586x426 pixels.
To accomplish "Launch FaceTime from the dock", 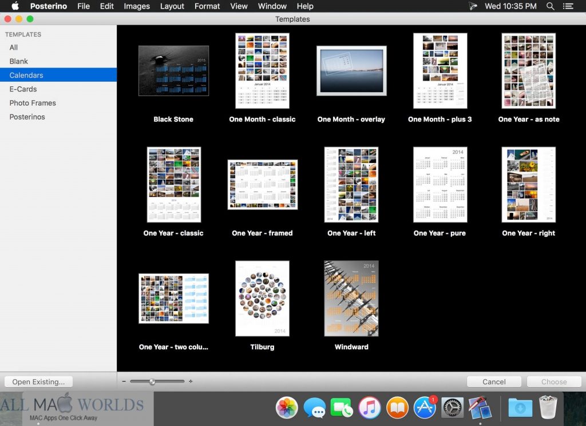I will click(341, 407).
